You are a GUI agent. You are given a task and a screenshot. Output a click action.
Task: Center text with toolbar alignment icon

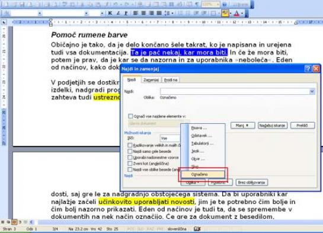click(x=143, y=13)
